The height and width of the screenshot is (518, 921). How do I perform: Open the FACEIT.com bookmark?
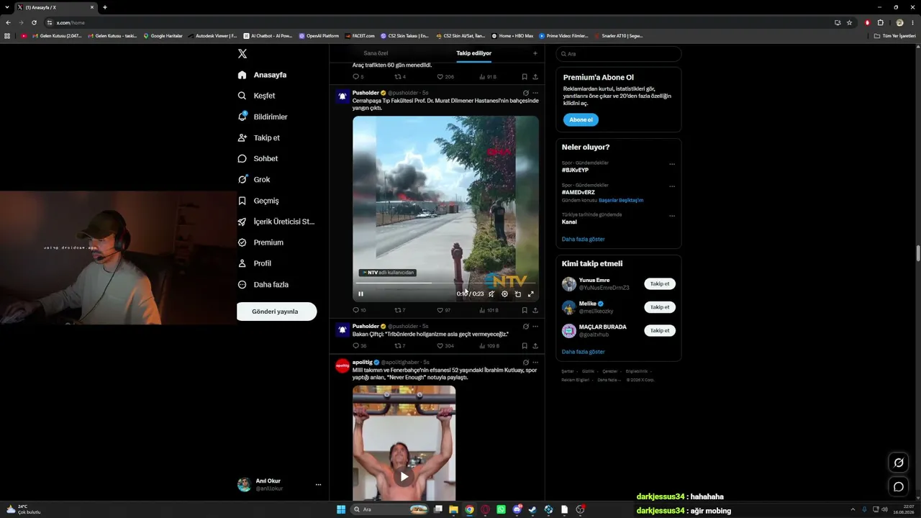pos(360,35)
